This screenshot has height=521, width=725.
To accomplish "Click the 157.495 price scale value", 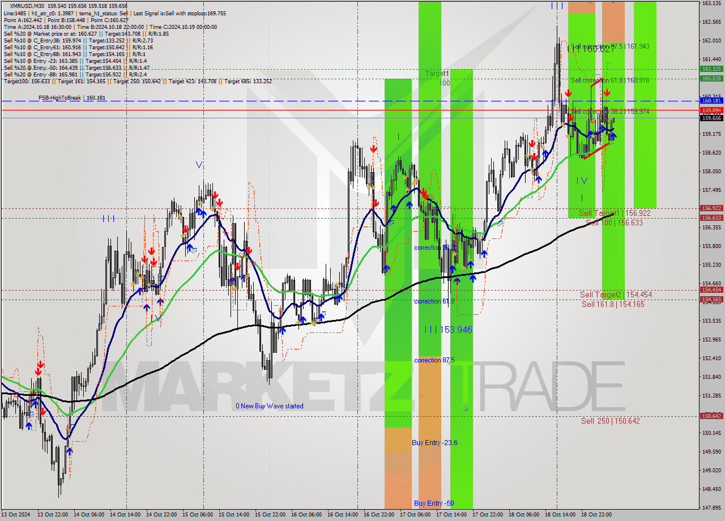I will (x=711, y=190).
